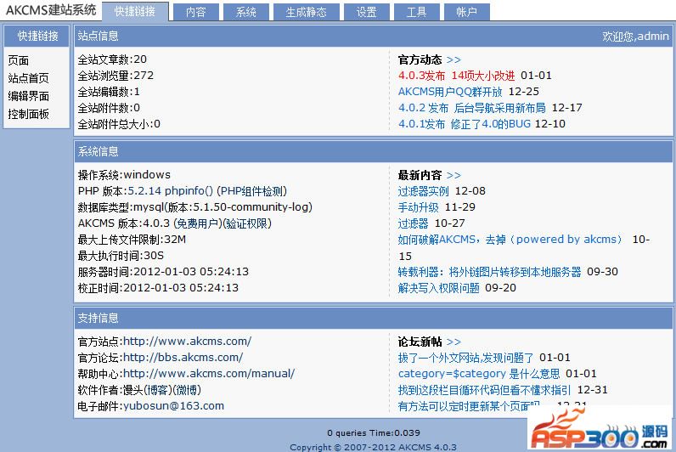Go to 控制面板 sidebar link
676x452 pixels.
point(29,114)
